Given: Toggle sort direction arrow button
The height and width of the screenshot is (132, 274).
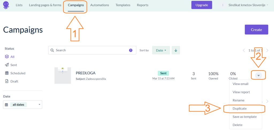Looking at the screenshot, I should coord(176,50).
